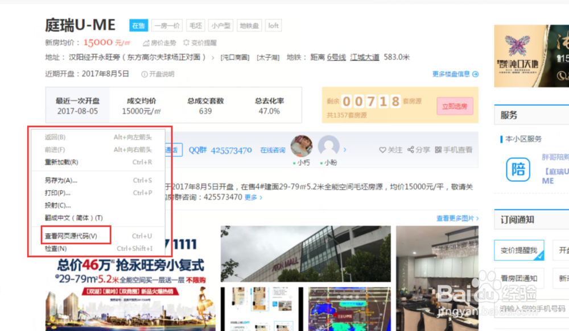
Task: Open the 6号线 metro line link
Action: tap(336, 57)
